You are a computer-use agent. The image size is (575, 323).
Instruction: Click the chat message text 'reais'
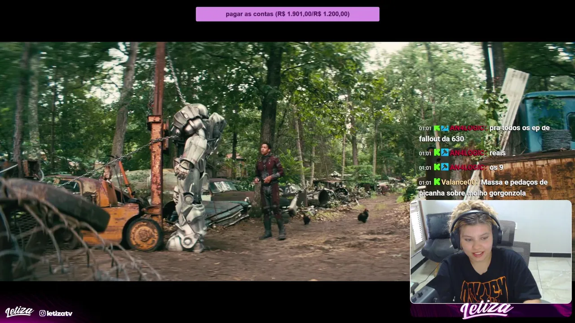point(498,153)
